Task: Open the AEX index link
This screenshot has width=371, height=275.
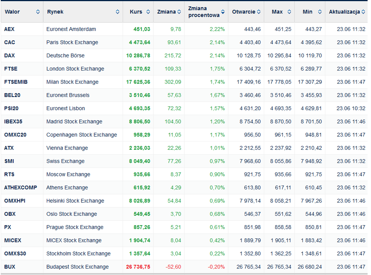Action: click(9, 29)
